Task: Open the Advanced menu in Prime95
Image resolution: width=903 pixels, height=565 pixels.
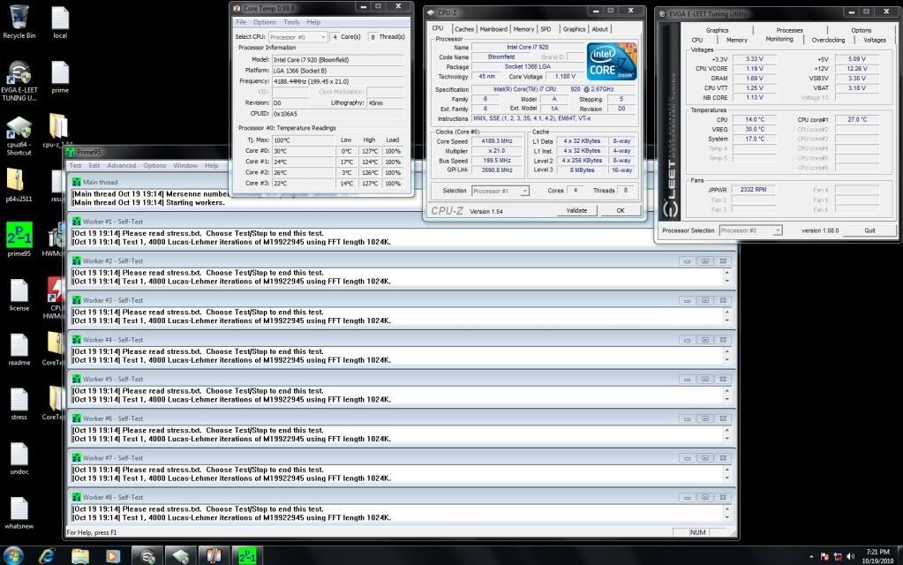Action: (x=122, y=165)
